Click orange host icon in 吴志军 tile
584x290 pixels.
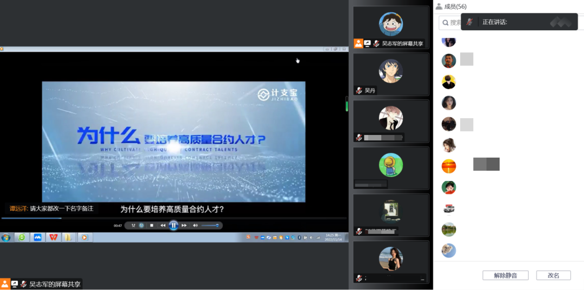359,44
